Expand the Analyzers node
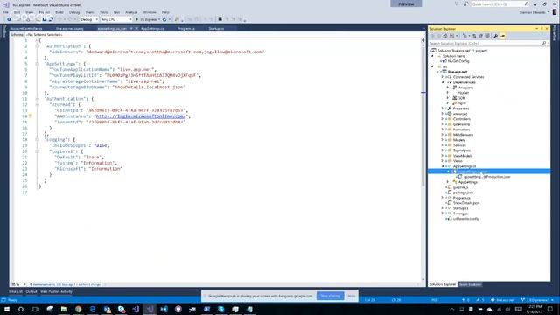560x315 pixels. [448, 87]
